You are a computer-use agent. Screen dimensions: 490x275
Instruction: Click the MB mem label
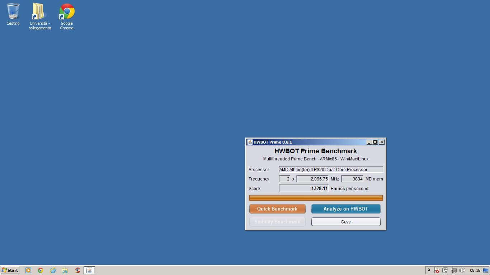374,179
